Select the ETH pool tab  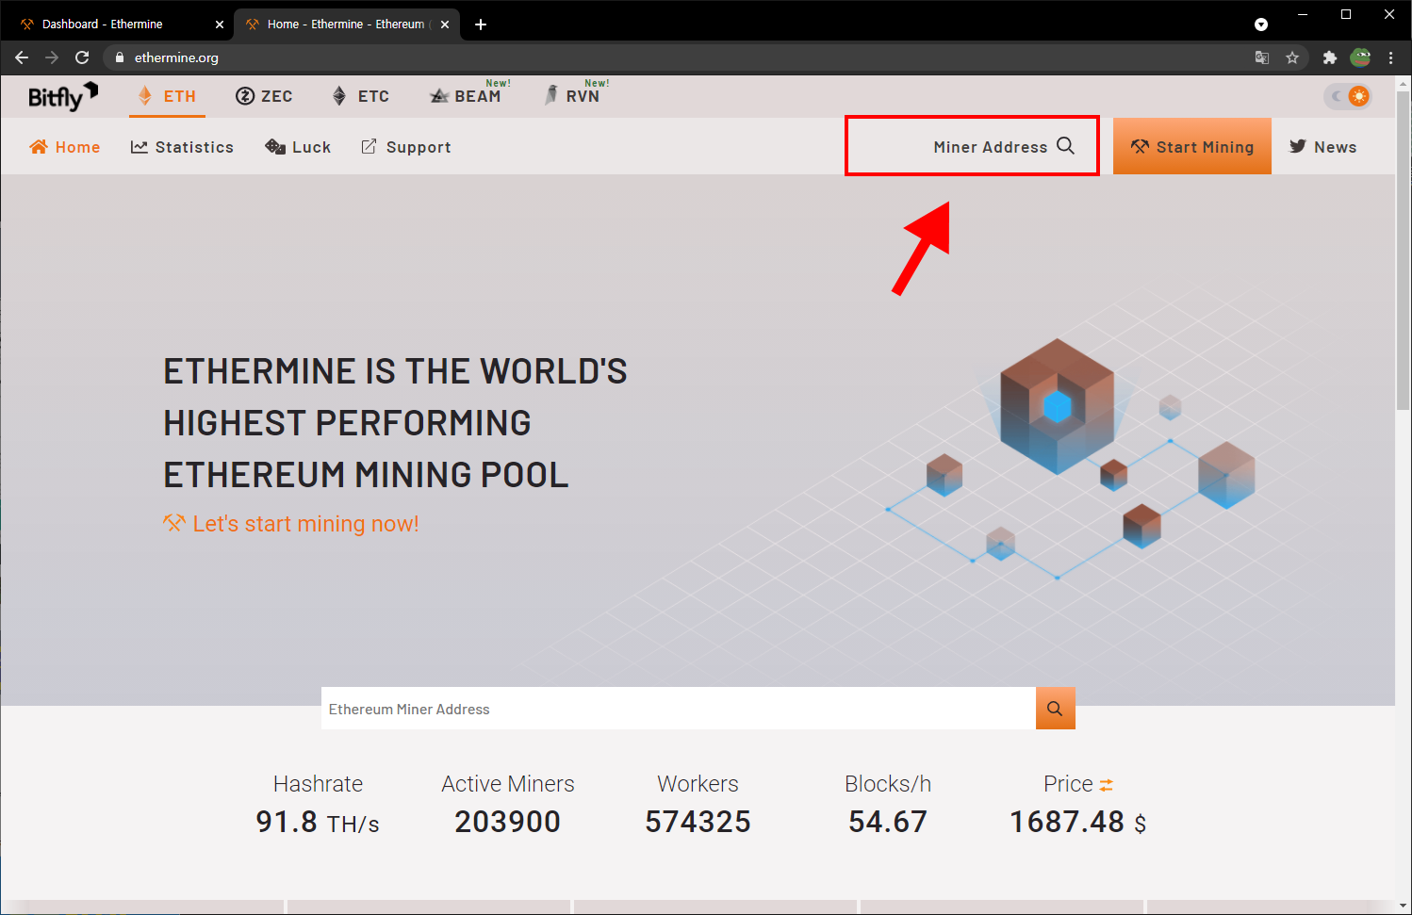tap(167, 96)
